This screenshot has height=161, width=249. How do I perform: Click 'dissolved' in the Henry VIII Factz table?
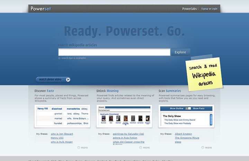[x=57, y=109]
